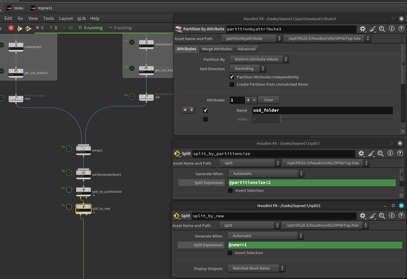
Task: Click the dirty and cook pencil icon
Action: [20, 28]
